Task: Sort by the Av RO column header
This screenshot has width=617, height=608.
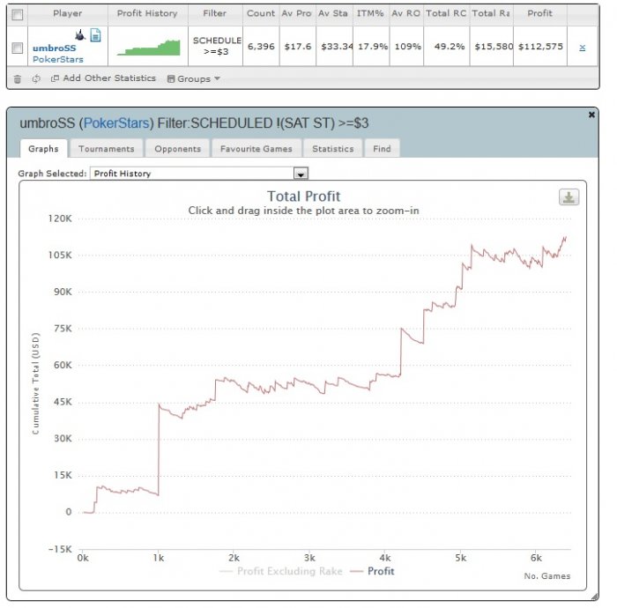Action: click(x=406, y=13)
